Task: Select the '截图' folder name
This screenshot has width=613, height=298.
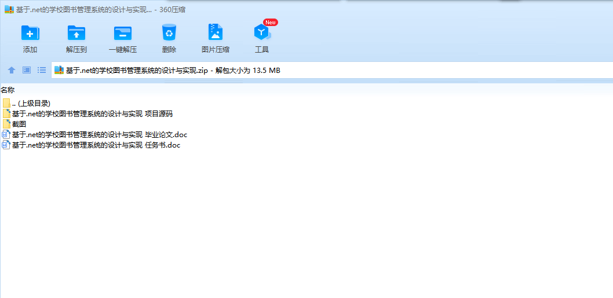Action: (19, 124)
